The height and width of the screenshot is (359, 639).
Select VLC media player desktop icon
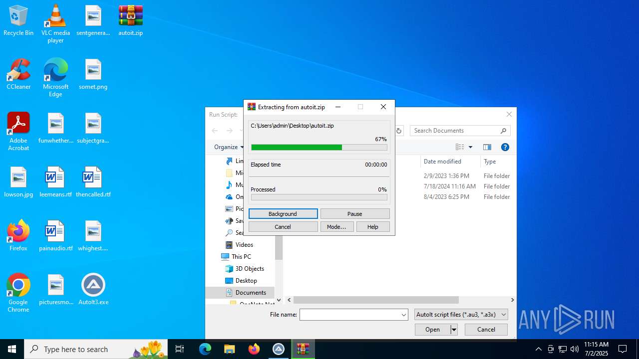point(55,24)
